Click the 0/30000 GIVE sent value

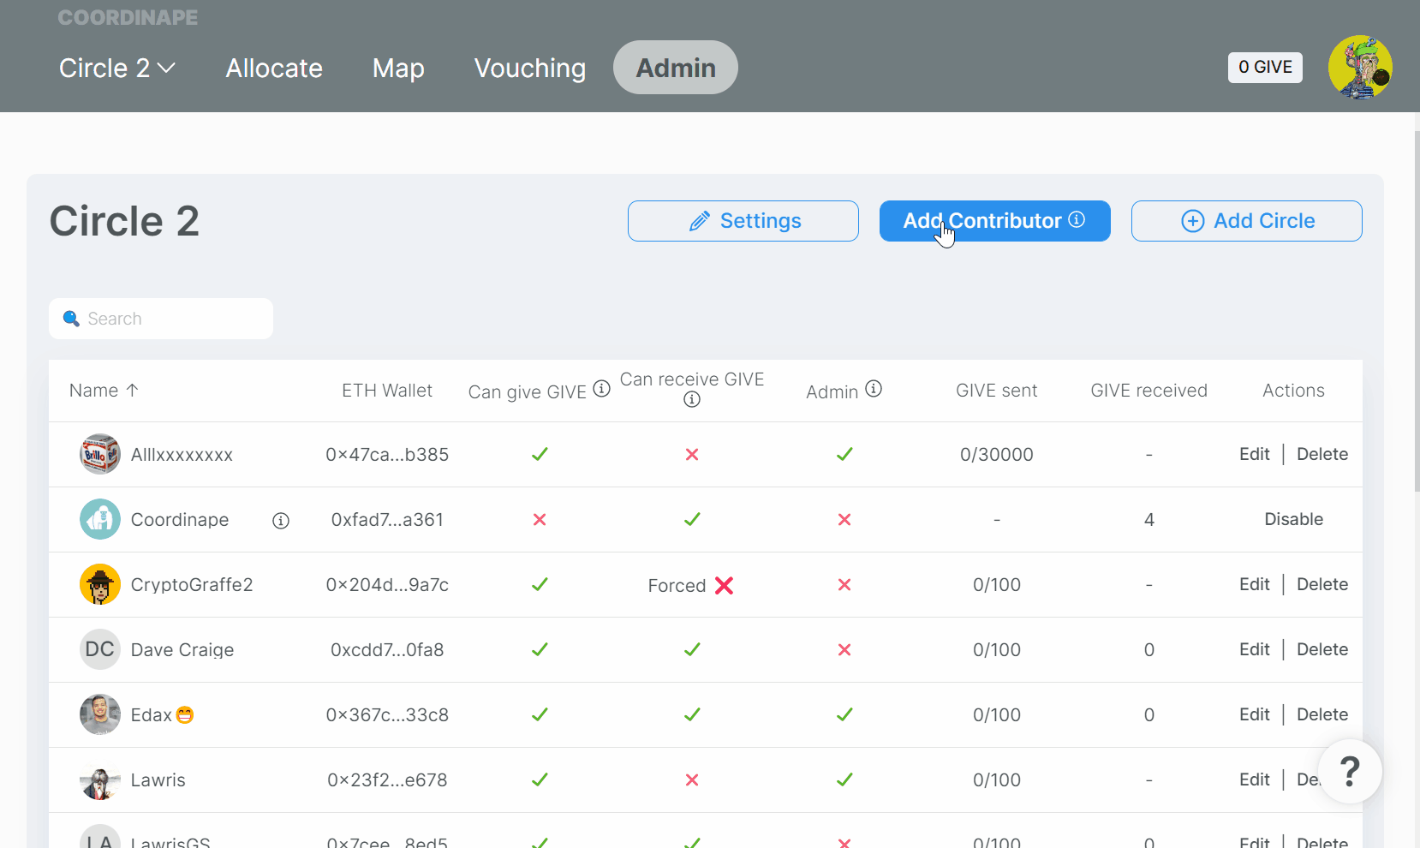click(997, 454)
